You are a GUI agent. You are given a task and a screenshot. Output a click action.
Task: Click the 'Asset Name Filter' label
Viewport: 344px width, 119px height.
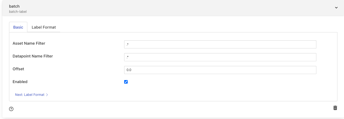tap(29, 43)
